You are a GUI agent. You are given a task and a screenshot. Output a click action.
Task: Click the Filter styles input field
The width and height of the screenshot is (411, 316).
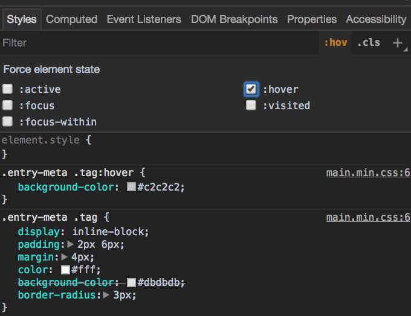click(157, 43)
